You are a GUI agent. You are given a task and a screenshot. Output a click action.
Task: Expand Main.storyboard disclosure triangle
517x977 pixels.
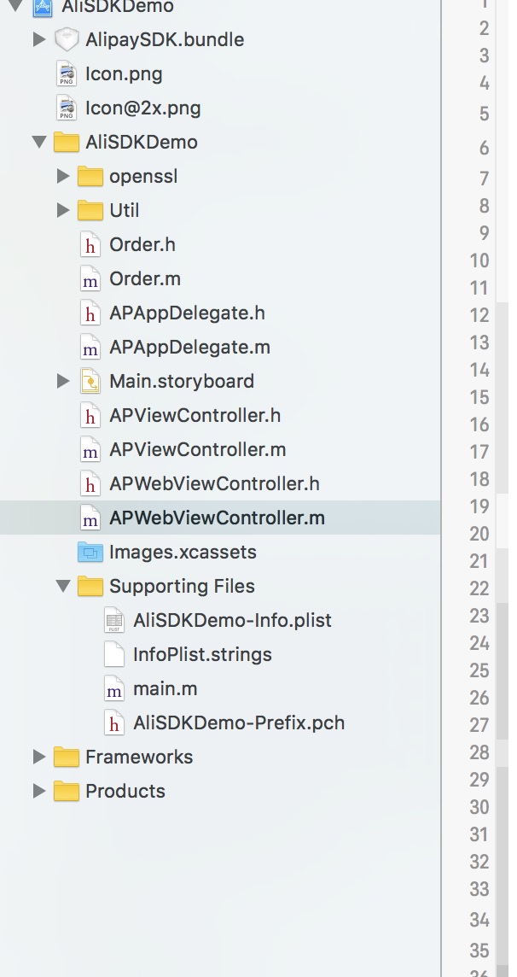[x=63, y=381]
